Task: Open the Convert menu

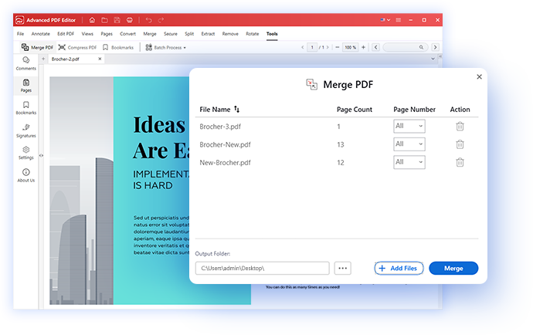Action: [x=127, y=34]
